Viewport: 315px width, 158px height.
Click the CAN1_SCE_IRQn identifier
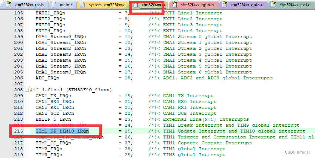[x=55, y=113]
